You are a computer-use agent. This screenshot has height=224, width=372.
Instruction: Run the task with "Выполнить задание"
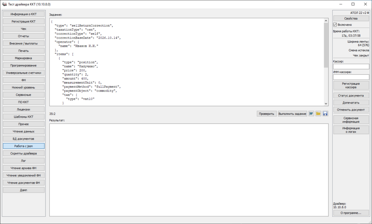pyautogui.click(x=292, y=114)
